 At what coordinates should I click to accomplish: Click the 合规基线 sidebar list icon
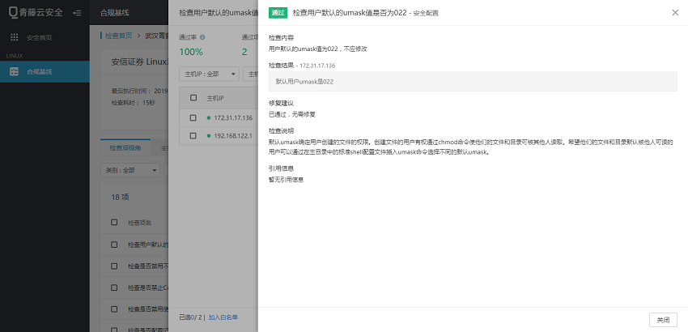point(14,71)
